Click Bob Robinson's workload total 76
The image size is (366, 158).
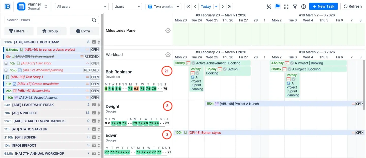(165, 89)
